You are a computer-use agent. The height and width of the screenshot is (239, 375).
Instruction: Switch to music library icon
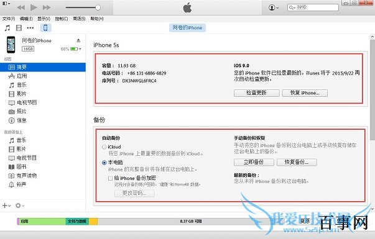coord(7,28)
